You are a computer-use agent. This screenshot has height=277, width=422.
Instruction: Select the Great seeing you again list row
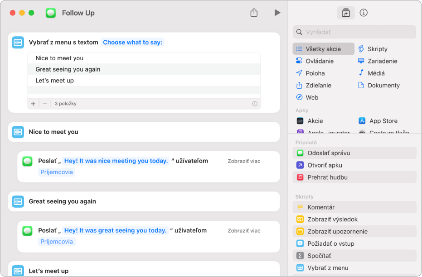(68, 69)
